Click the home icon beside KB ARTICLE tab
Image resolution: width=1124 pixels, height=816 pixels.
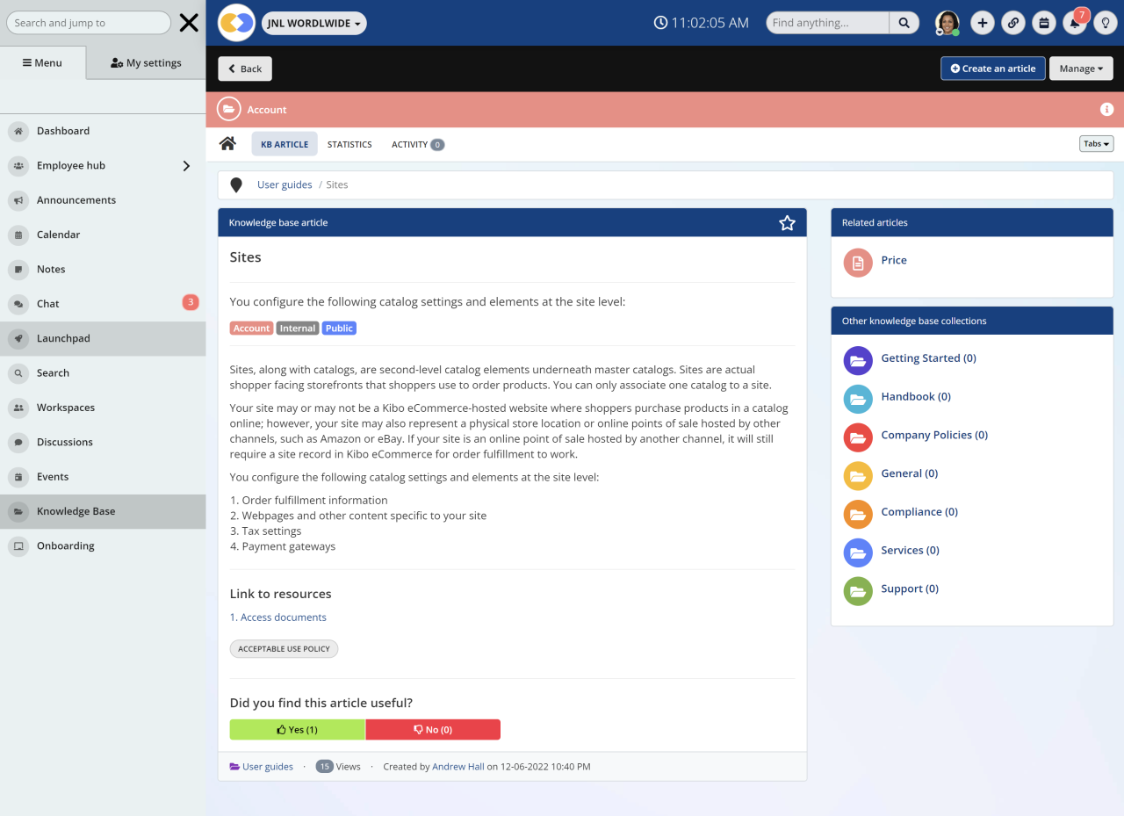click(227, 143)
